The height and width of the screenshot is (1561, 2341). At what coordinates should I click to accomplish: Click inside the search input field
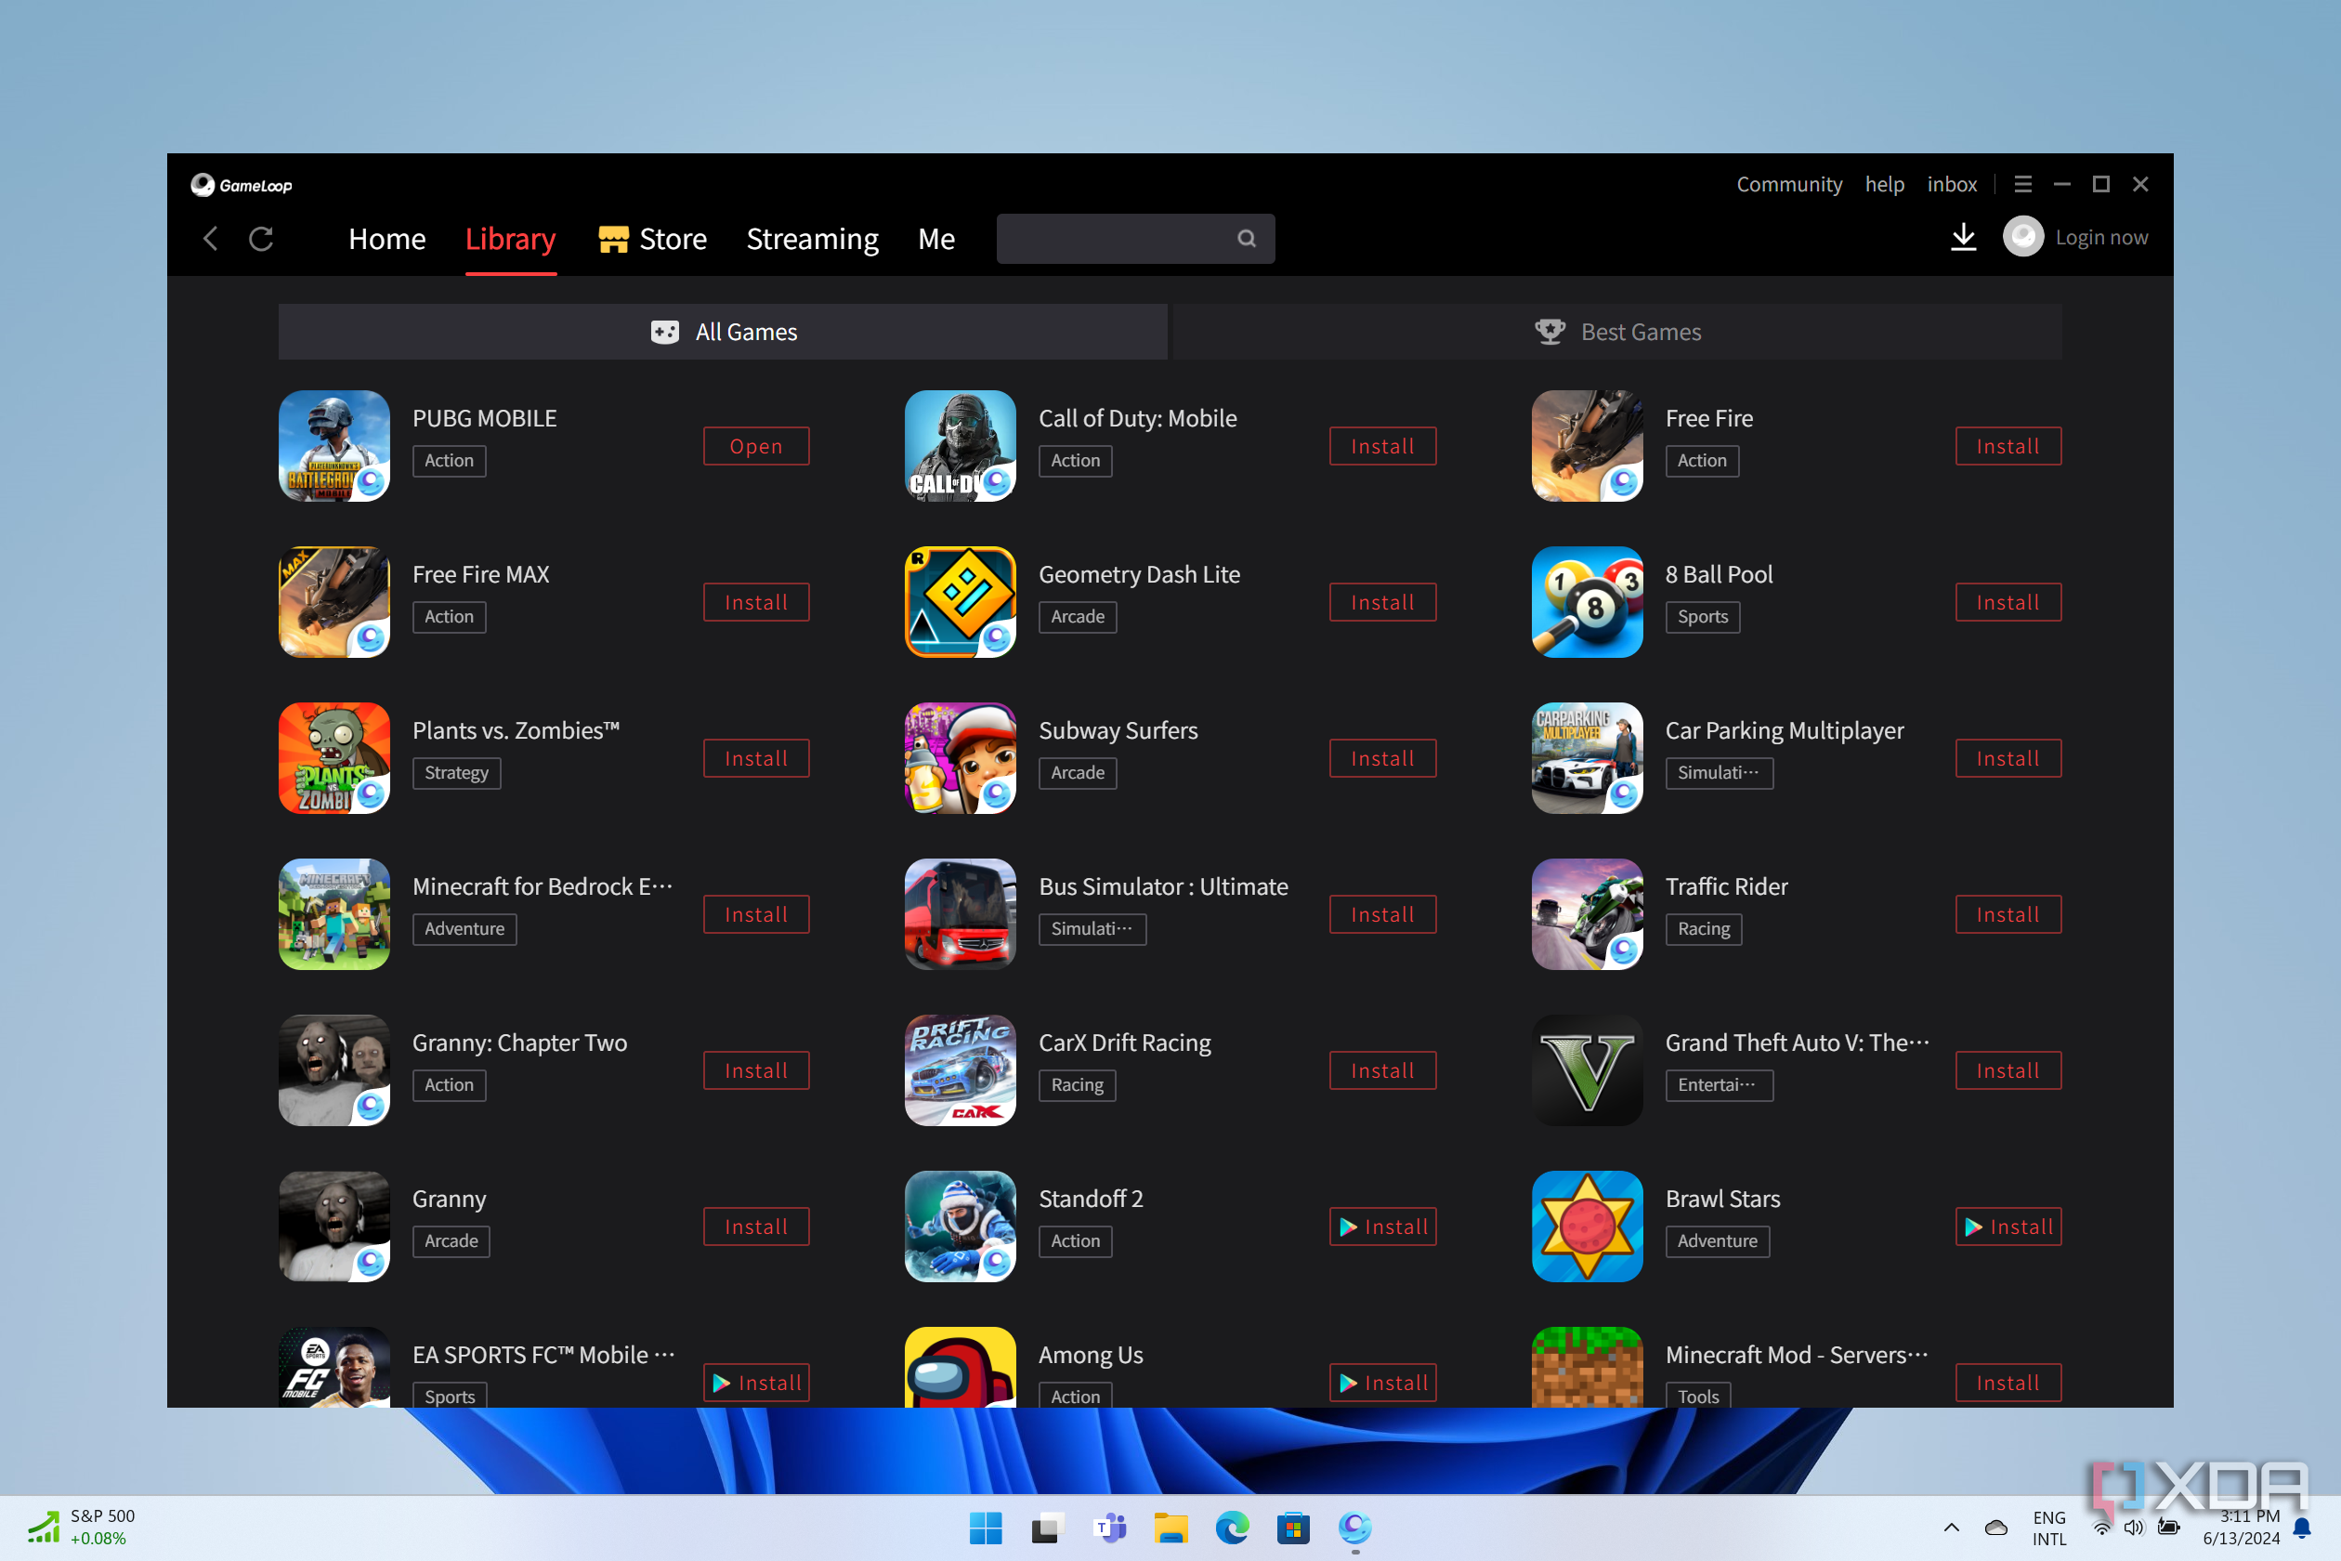click(1115, 239)
